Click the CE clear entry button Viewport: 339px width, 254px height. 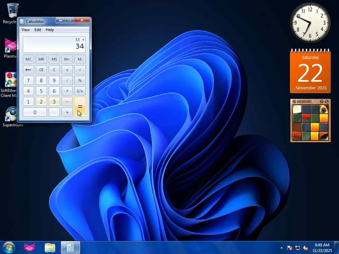coord(41,70)
